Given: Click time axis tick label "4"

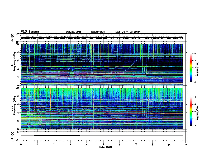Looking at the screenshot, I should [x=87, y=145].
